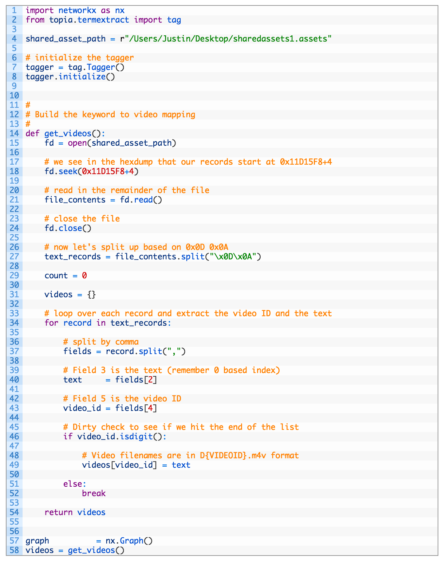Click 'video_id = fields[4]' line
This screenshot has height=561, width=442.
coord(110,408)
